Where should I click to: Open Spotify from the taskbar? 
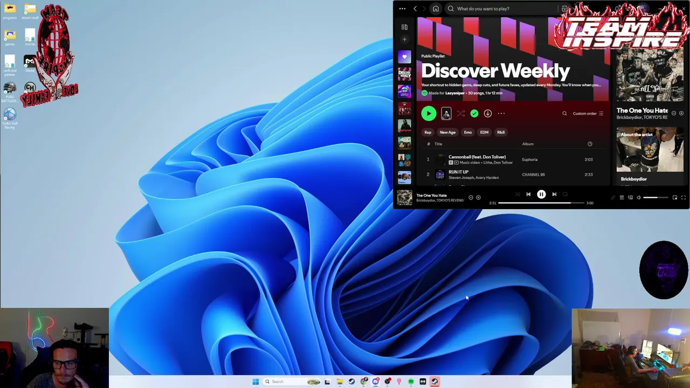tap(411, 382)
